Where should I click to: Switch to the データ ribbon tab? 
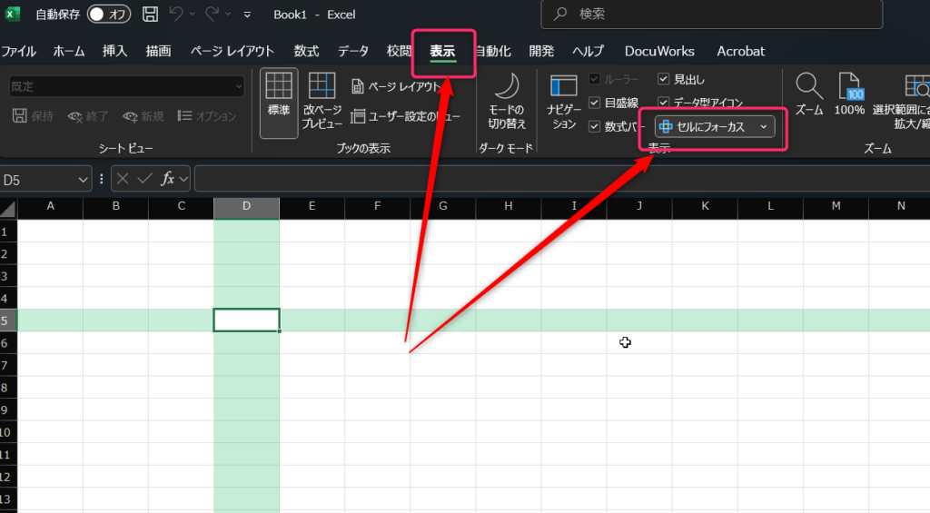pyautogui.click(x=353, y=51)
